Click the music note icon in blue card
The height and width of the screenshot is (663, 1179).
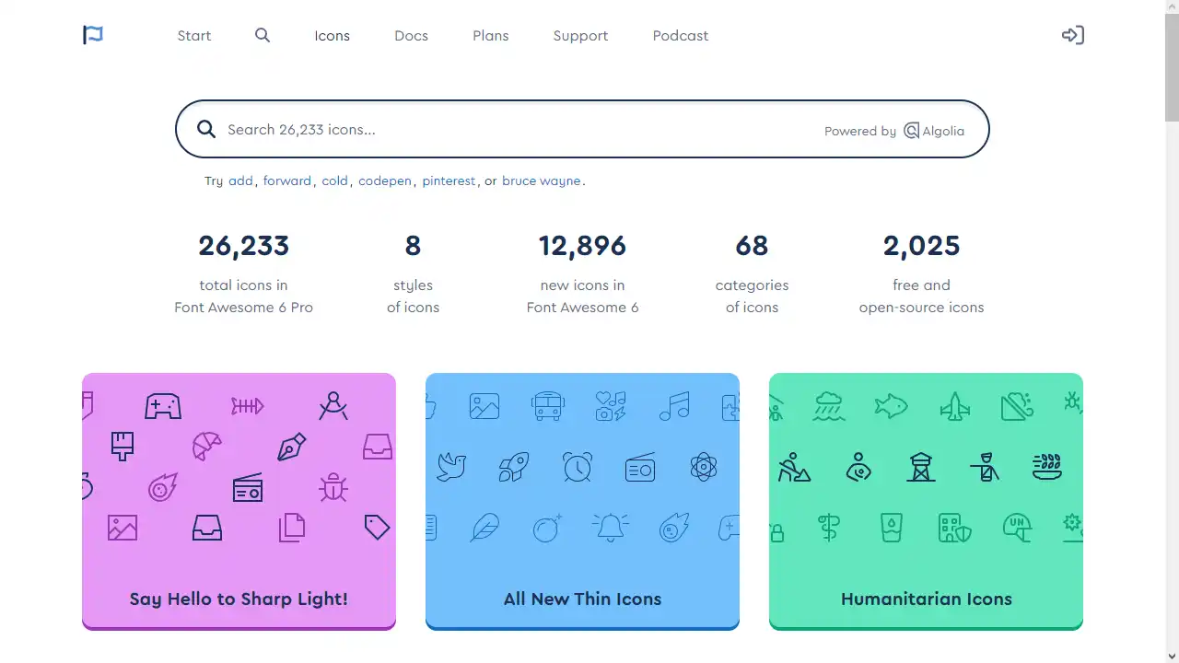[674, 405]
